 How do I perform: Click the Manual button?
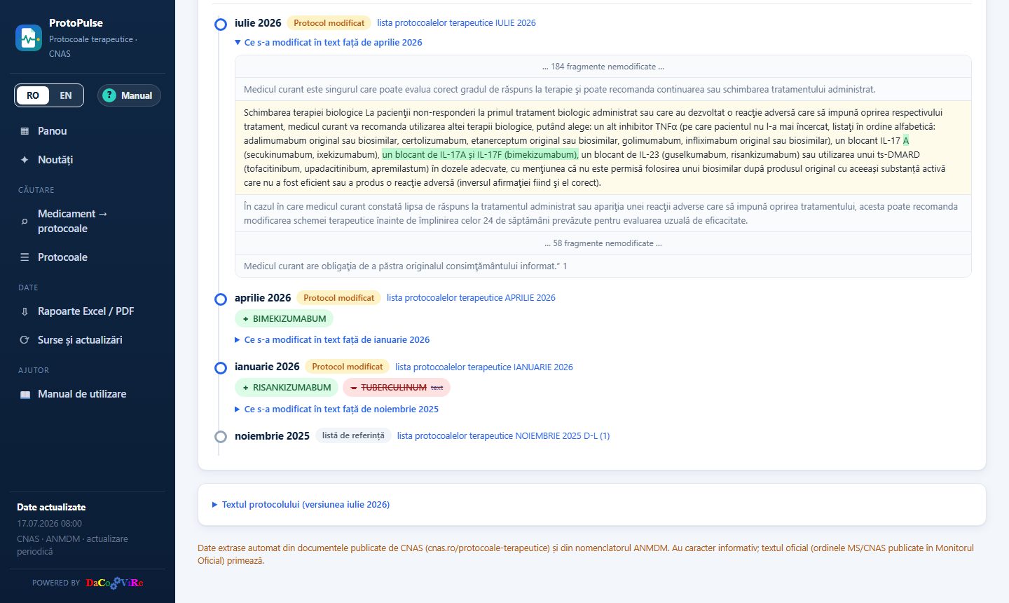[x=129, y=95]
